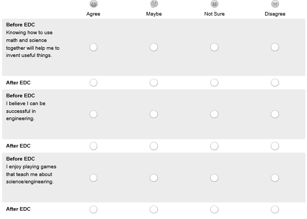Choose Disagree for enjoy playing games Before EDC
Viewport: 307px width, 219px height.
point(275,178)
